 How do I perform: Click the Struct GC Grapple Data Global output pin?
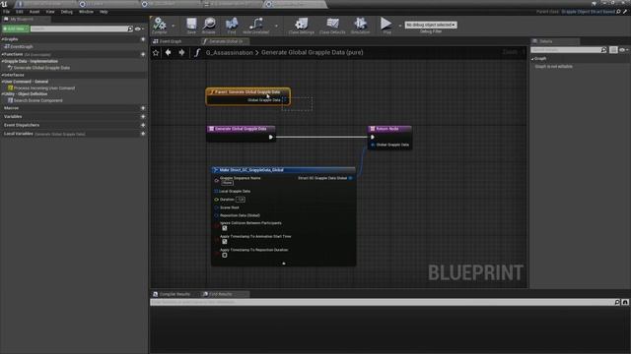click(x=351, y=178)
